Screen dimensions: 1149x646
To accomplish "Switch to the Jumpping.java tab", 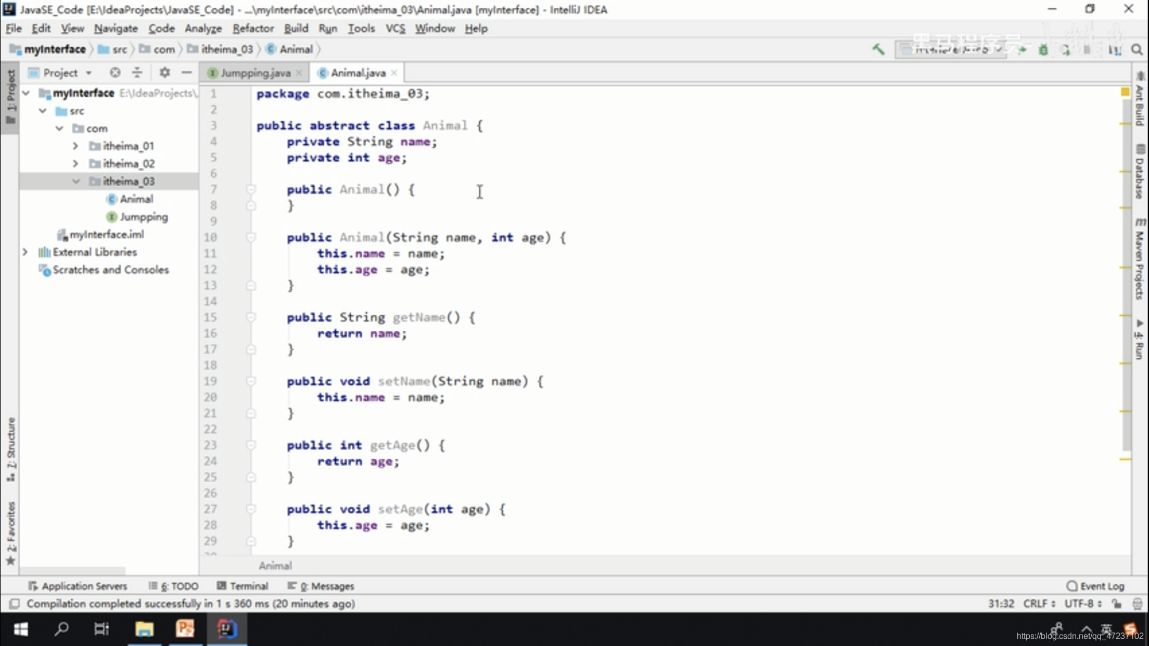I will coord(255,73).
